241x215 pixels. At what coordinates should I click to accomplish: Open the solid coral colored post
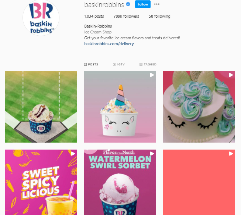click(199, 182)
